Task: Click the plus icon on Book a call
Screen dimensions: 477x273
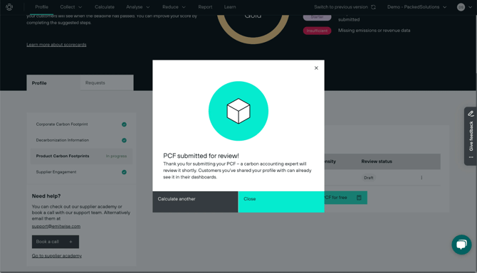Action: pos(70,242)
